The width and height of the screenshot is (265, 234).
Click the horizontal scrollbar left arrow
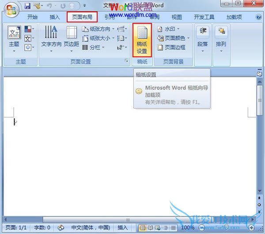click(6, 219)
